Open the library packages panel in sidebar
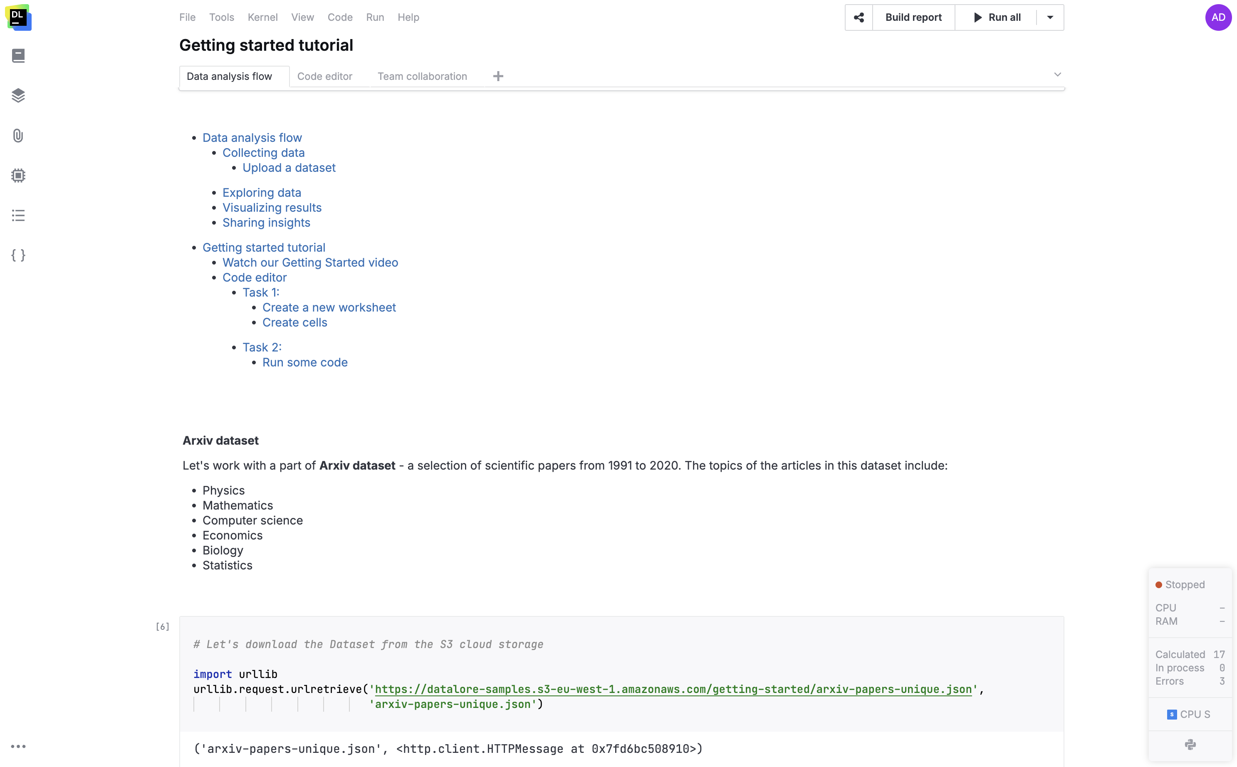Screen dimensions: 1237x767 [x=18, y=95]
